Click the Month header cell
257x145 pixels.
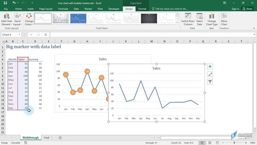(x=12, y=60)
